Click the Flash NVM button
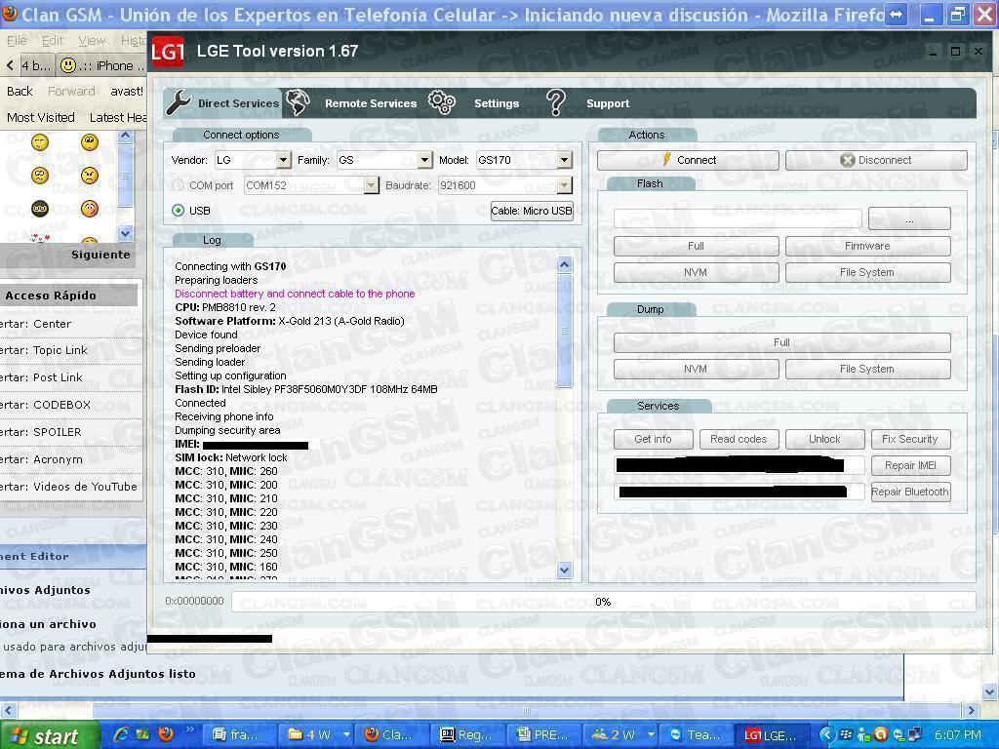Viewport: 999px width, 749px height. point(696,273)
